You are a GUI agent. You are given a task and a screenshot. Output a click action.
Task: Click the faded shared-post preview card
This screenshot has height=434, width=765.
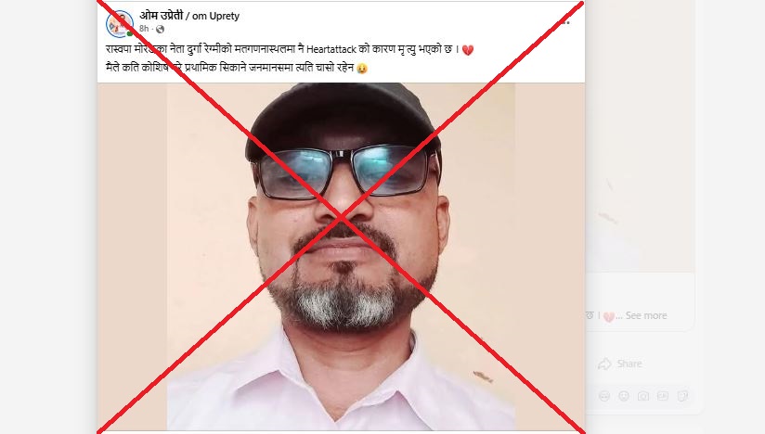click(640, 302)
